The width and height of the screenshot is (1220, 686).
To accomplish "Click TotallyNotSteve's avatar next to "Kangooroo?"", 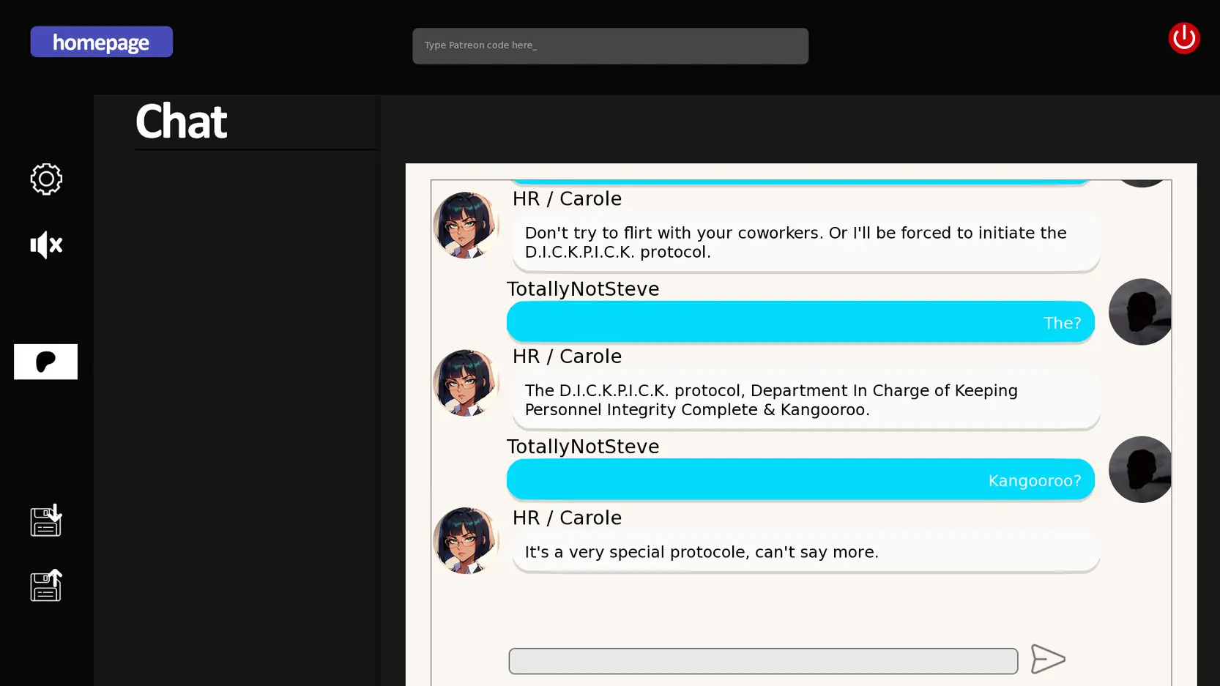I will coord(1139,469).
